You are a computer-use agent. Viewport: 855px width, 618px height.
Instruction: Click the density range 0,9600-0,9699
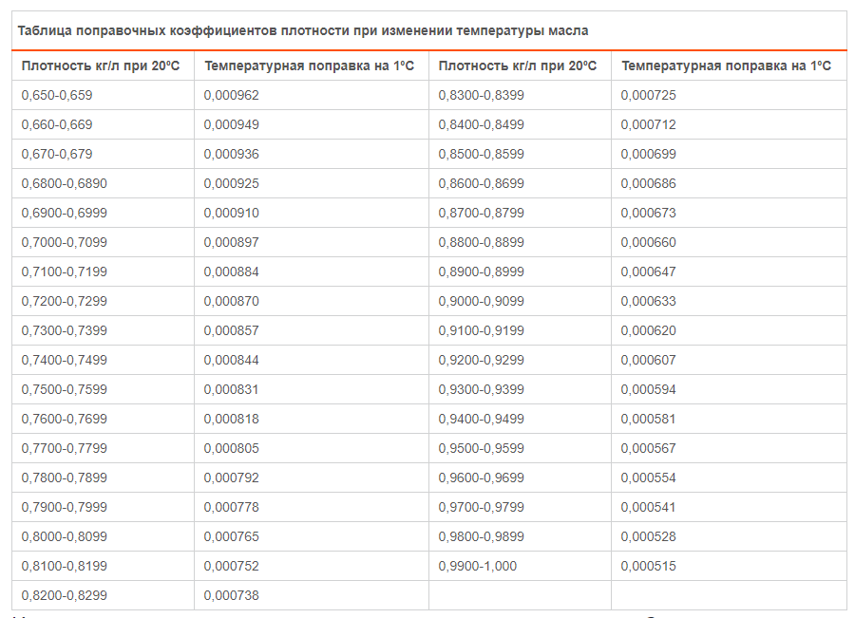point(481,478)
